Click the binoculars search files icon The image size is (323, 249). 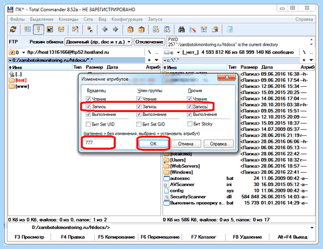[x=181, y=30]
